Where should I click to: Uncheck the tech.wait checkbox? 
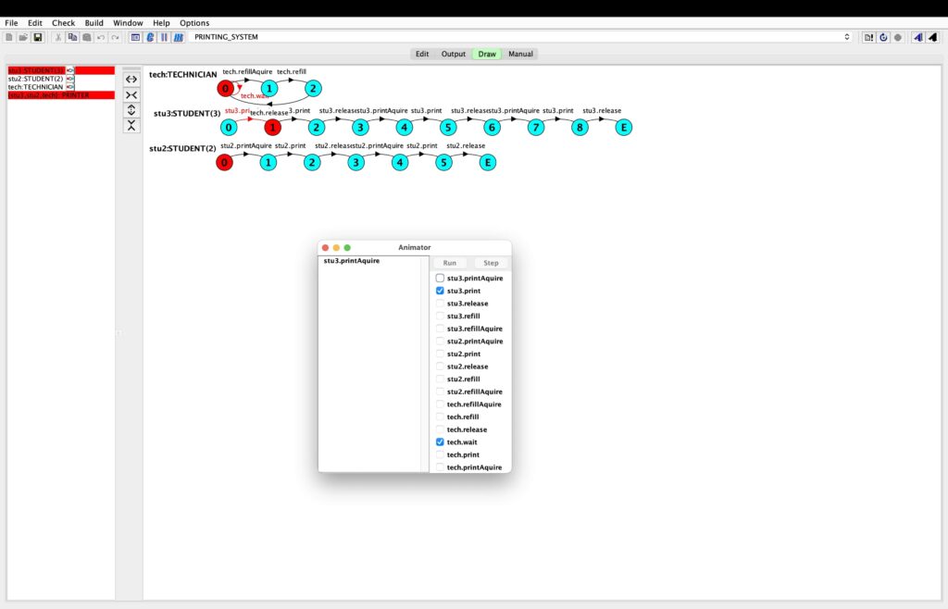click(x=440, y=441)
